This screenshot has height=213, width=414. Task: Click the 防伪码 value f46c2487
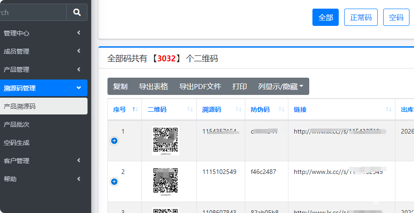coord(263,172)
